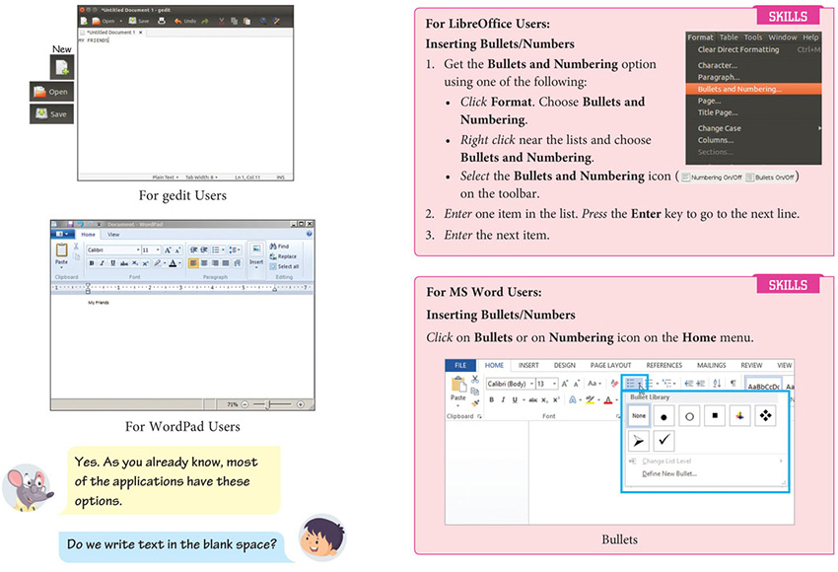
Task: Click Define New Bullet option
Action: pyautogui.click(x=669, y=474)
